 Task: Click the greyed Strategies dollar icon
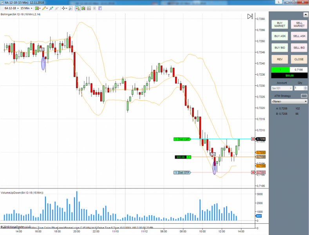[94, 8]
